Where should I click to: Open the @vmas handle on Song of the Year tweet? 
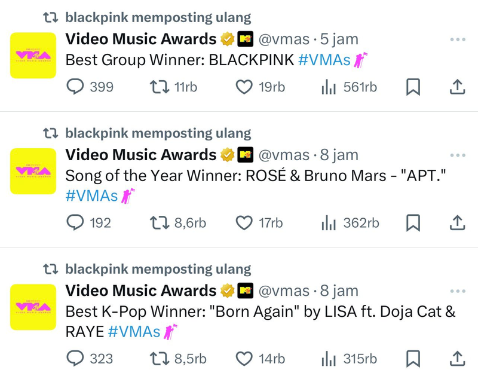coord(283,155)
